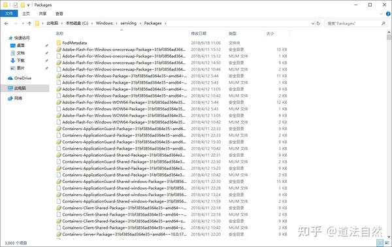Select the Adobe-Flash onecoreuap file dated 2018/4/12 14:50
Screen dimensions: 392x247
click(x=123, y=63)
